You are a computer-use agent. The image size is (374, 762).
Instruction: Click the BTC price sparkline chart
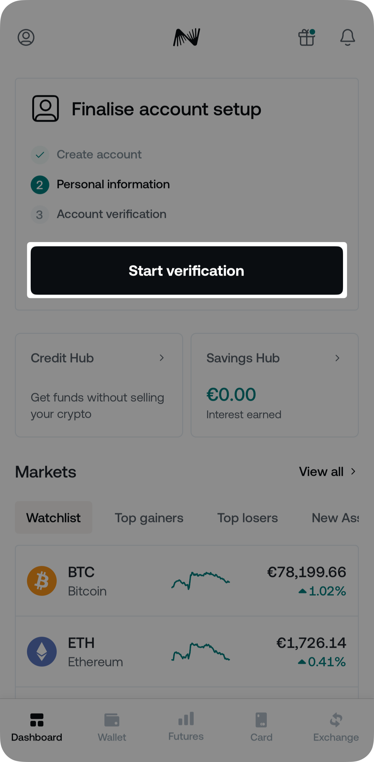click(x=200, y=581)
